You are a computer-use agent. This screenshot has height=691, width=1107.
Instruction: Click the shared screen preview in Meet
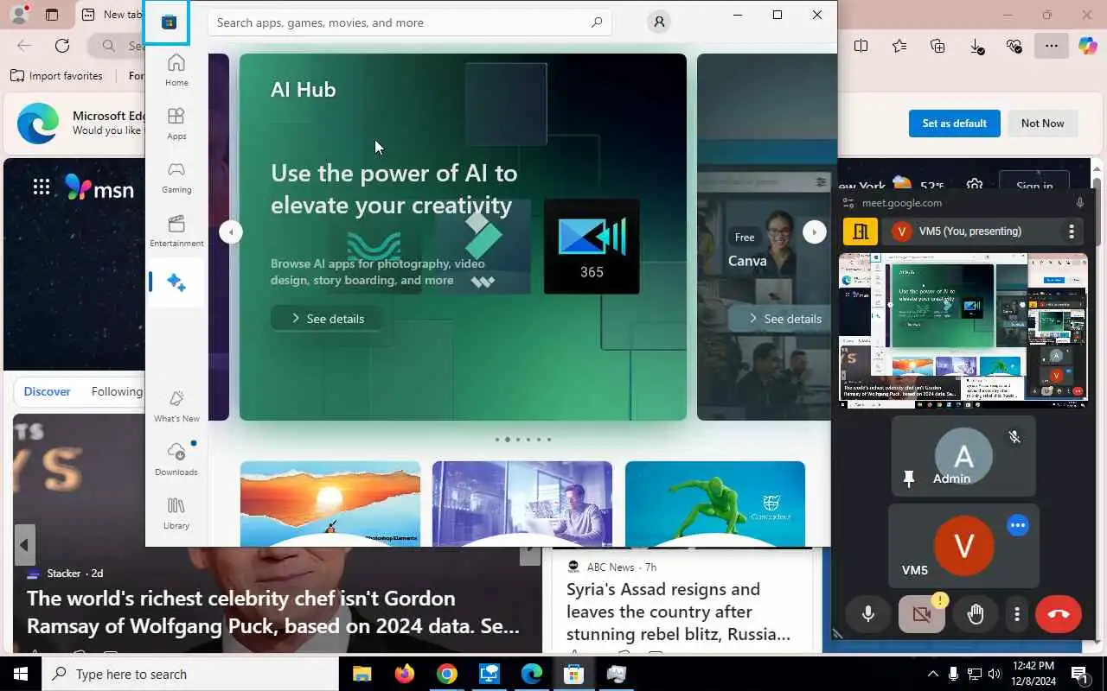coord(963,331)
